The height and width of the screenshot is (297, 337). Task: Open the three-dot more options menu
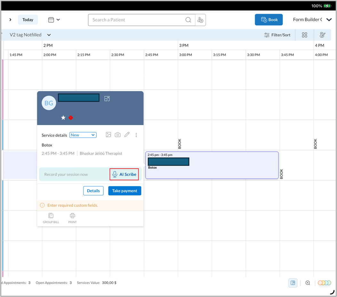[x=136, y=135]
